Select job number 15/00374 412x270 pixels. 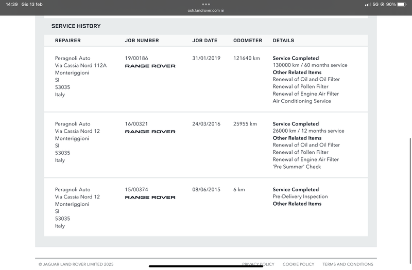tap(136, 189)
